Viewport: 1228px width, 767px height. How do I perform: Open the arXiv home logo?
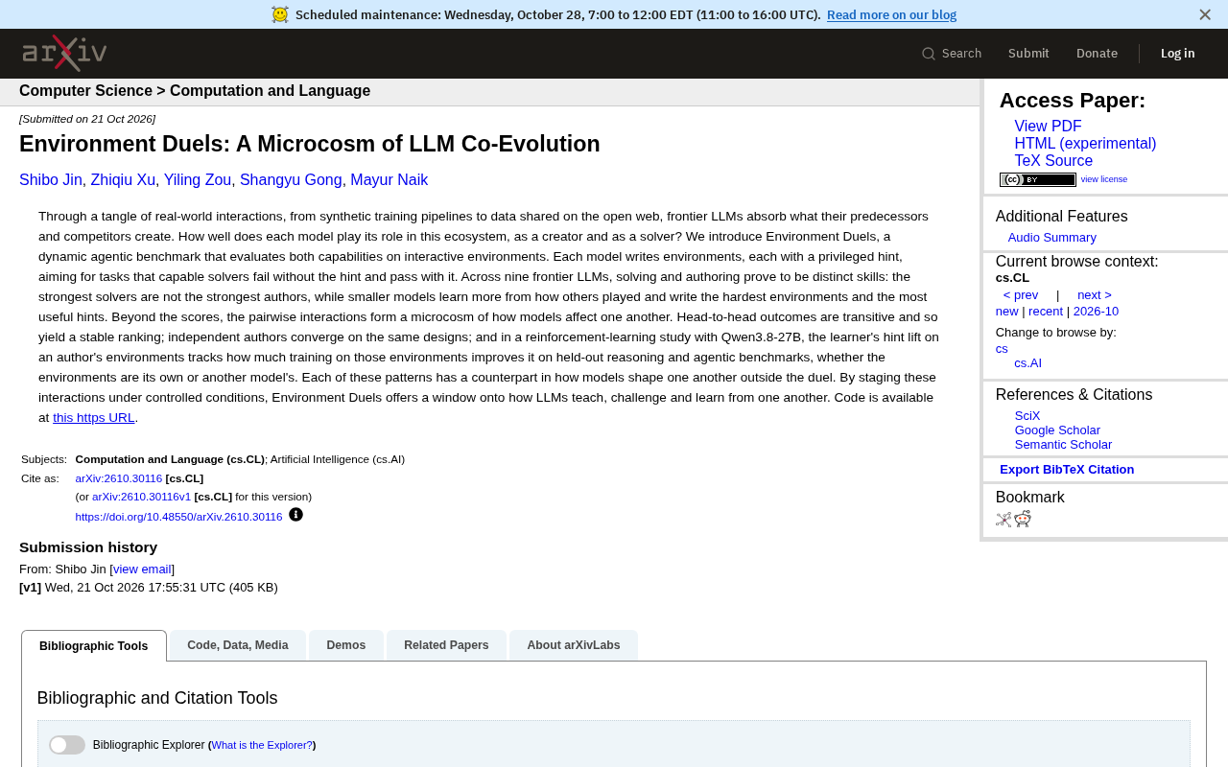click(64, 54)
